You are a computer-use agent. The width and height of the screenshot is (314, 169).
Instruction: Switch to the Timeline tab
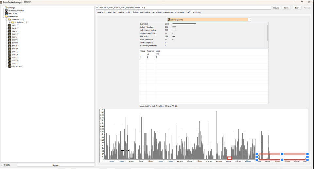(x=121, y=12)
